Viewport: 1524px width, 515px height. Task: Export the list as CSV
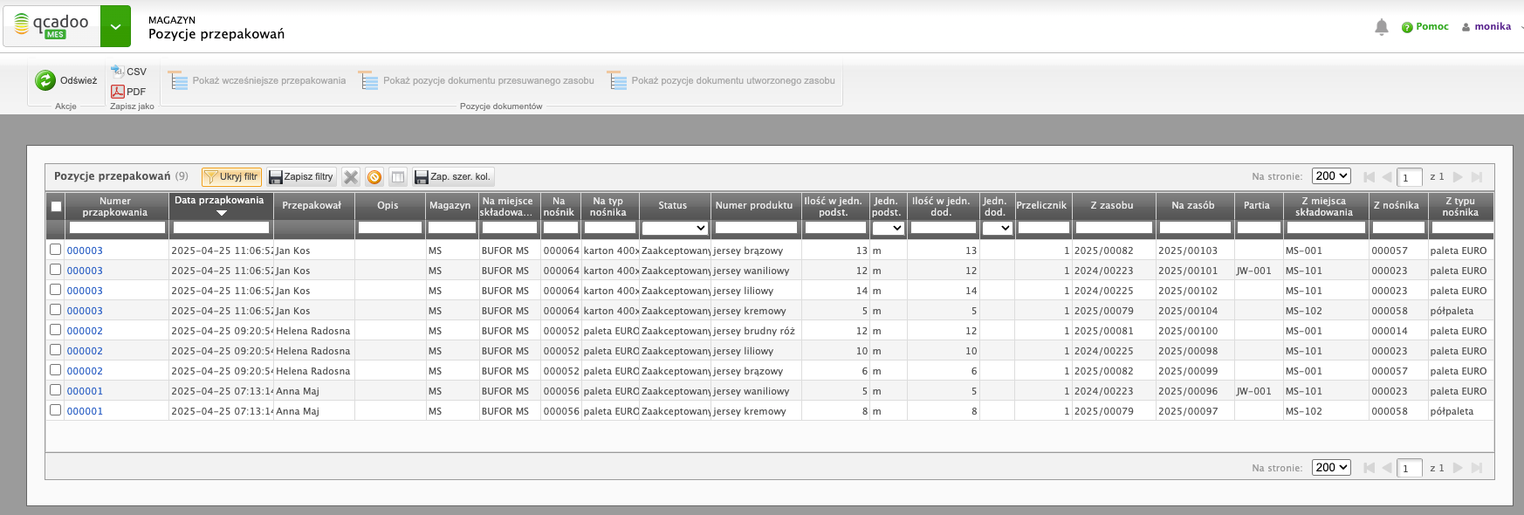tap(129, 72)
